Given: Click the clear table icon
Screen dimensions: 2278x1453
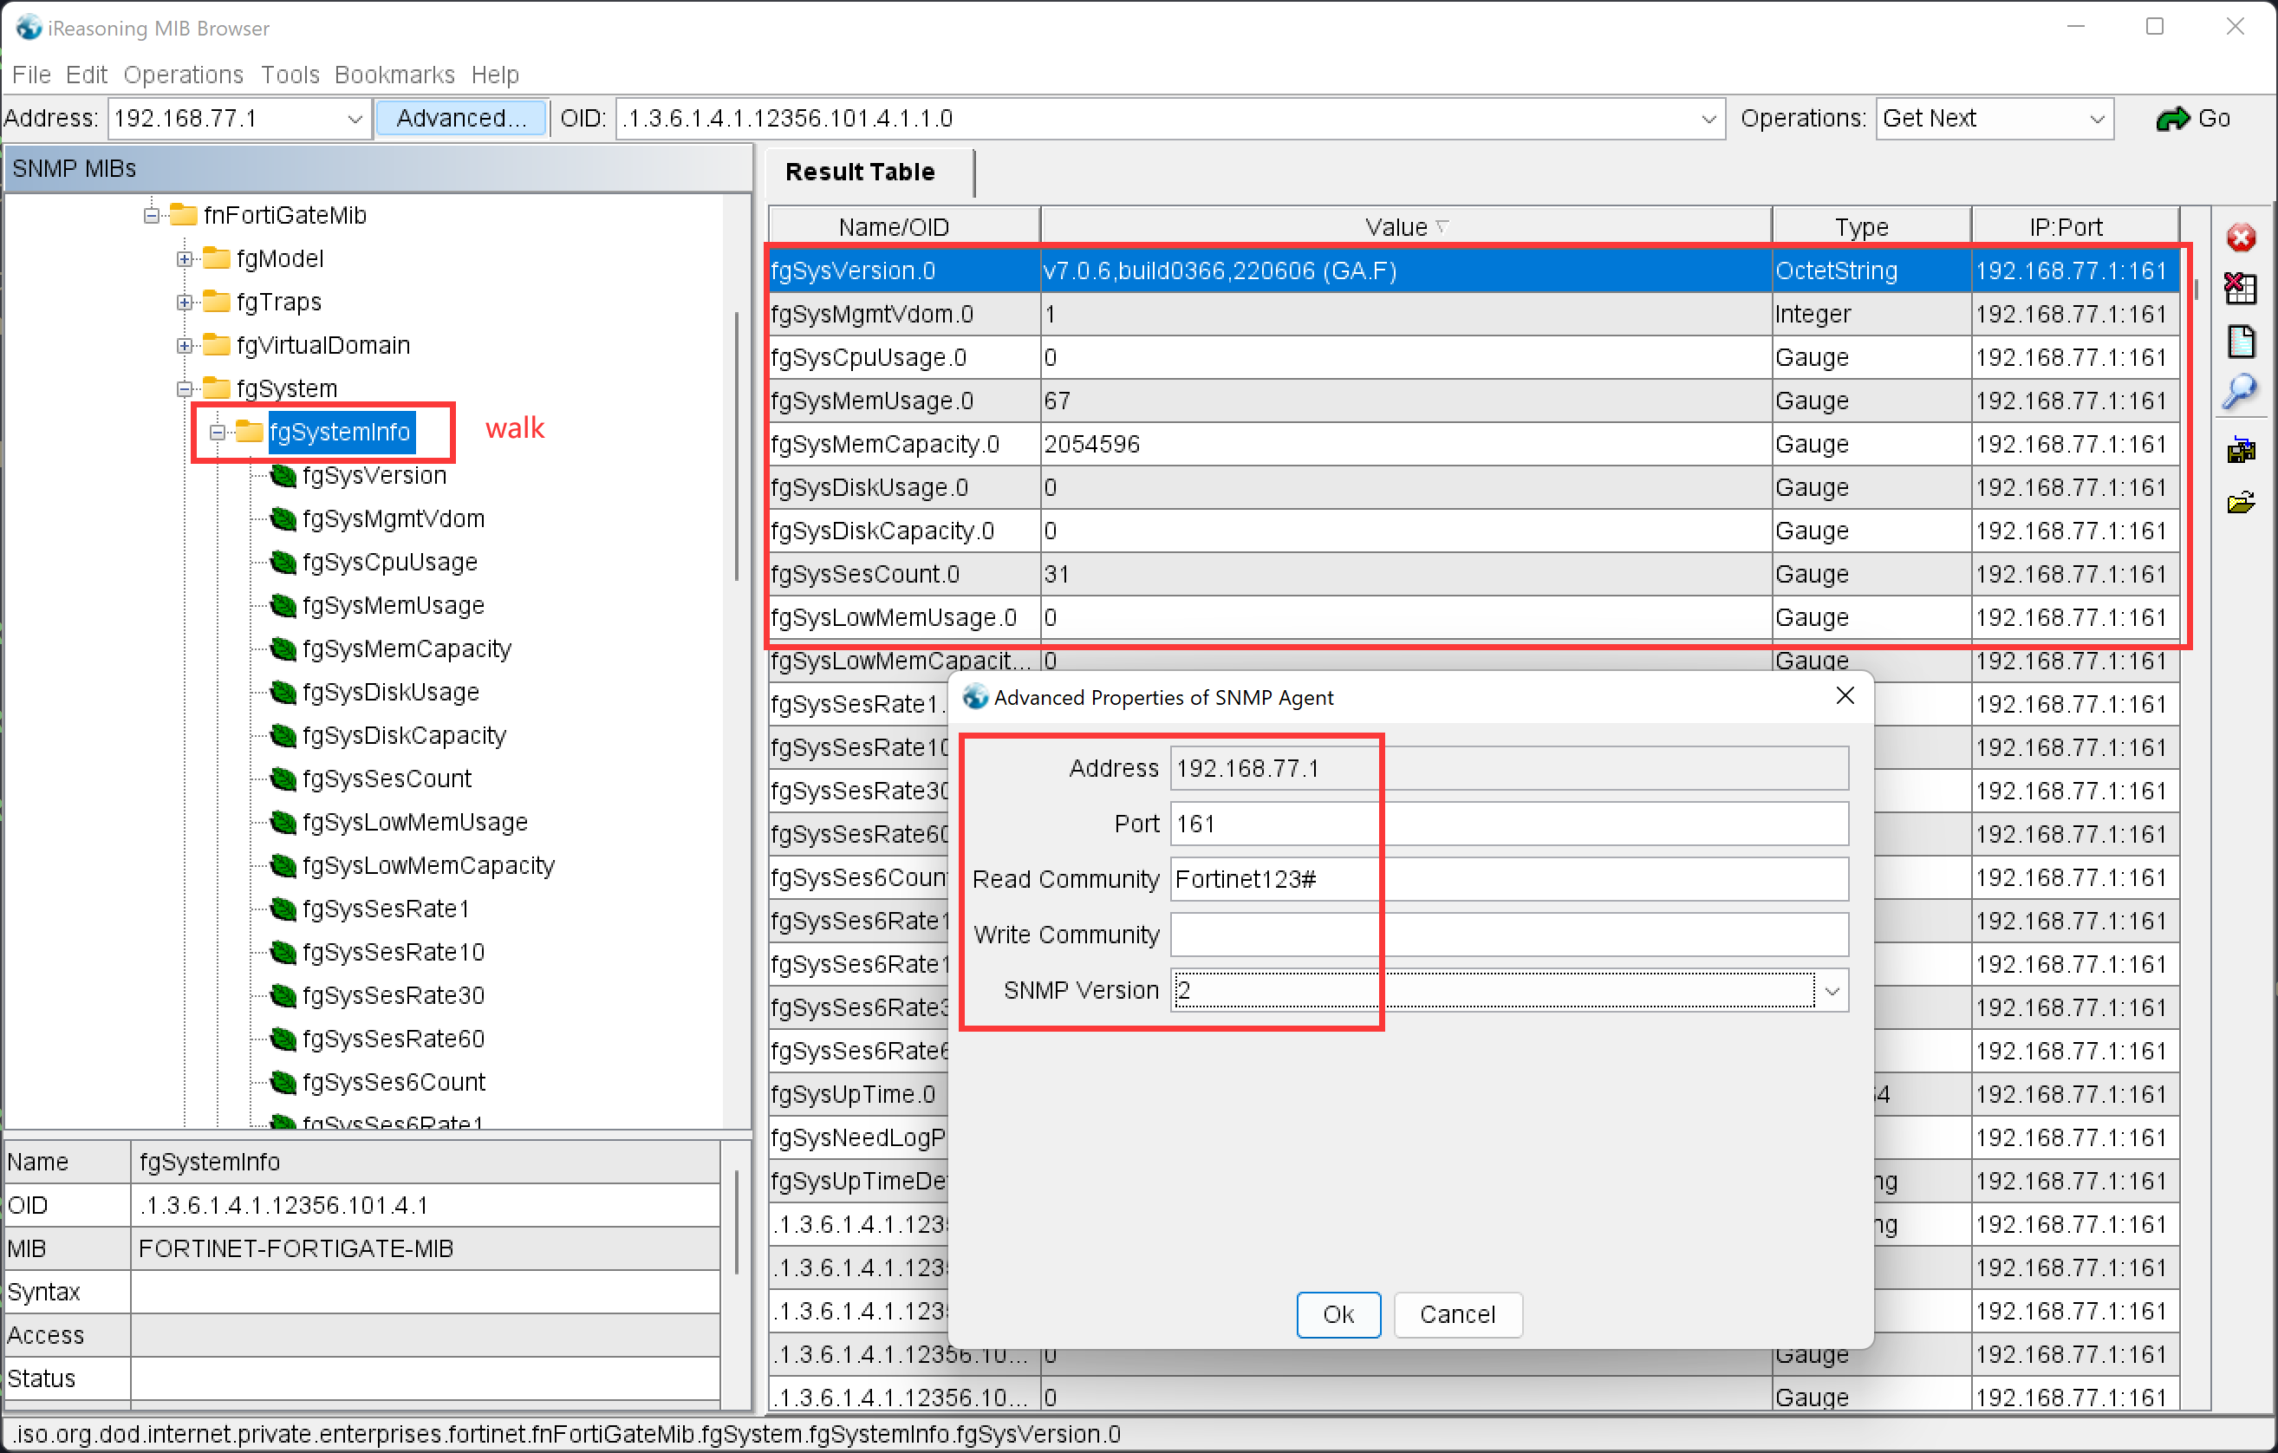Looking at the screenshot, I should point(2239,289).
